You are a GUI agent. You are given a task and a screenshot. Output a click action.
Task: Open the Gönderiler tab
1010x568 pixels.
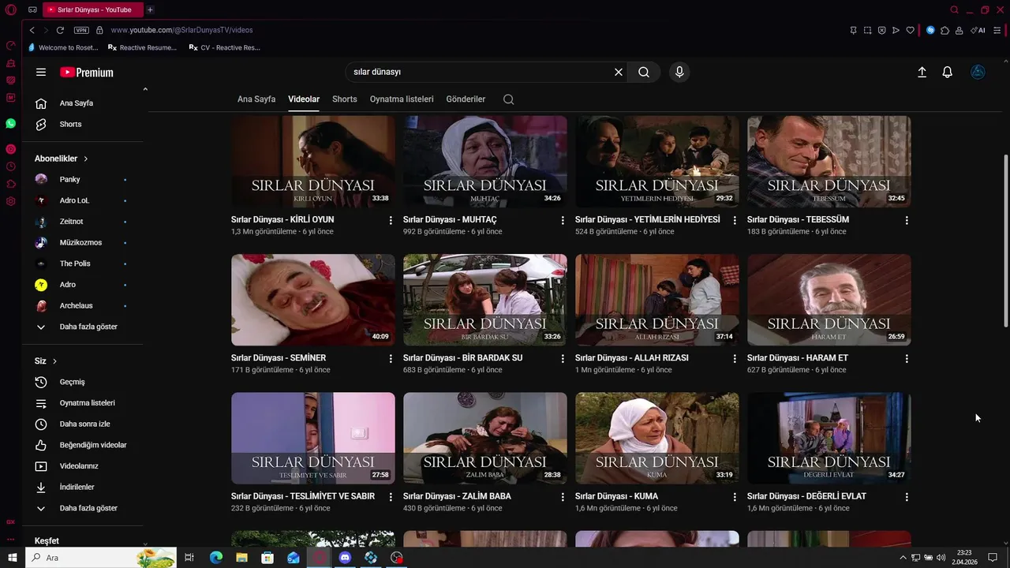(x=466, y=99)
